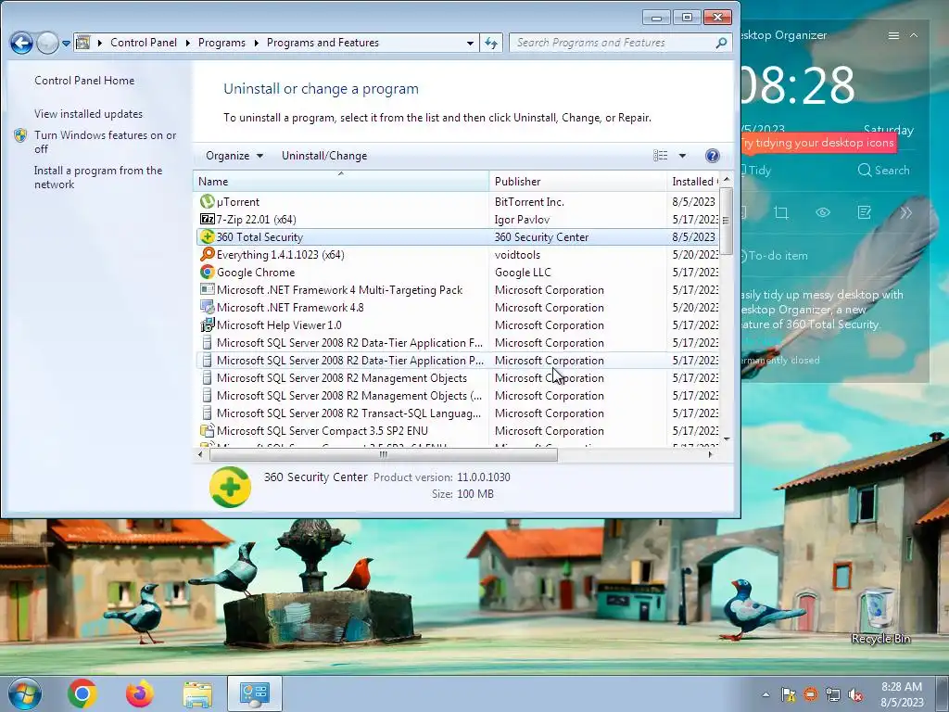Click the vertical scrollbar down arrow
This screenshot has width=949, height=712.
[x=727, y=439]
